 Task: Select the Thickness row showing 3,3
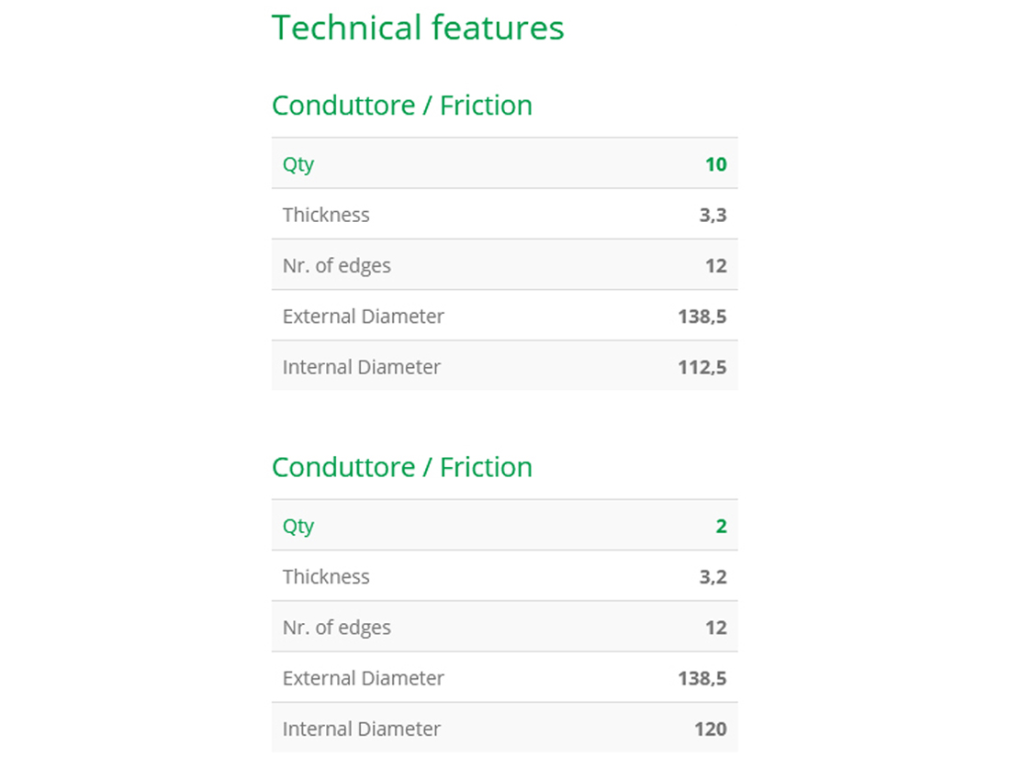point(504,215)
